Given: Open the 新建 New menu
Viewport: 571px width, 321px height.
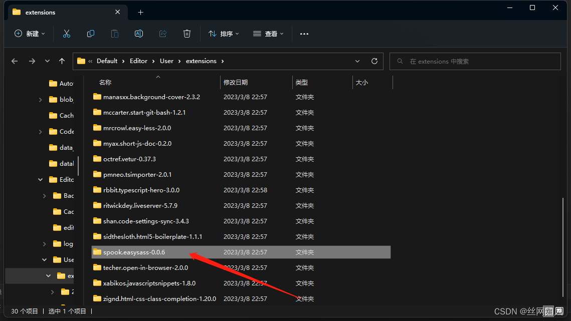Looking at the screenshot, I should click(29, 34).
